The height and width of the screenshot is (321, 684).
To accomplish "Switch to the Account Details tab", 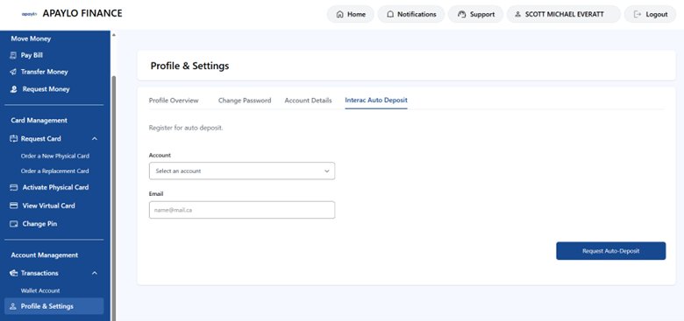I will coord(308,101).
